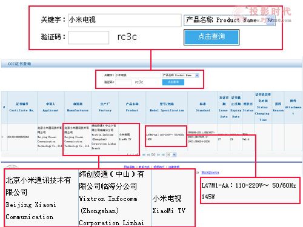The image size is (303, 227).
Task: Open the 联系方式 footer link
Action: point(144,167)
